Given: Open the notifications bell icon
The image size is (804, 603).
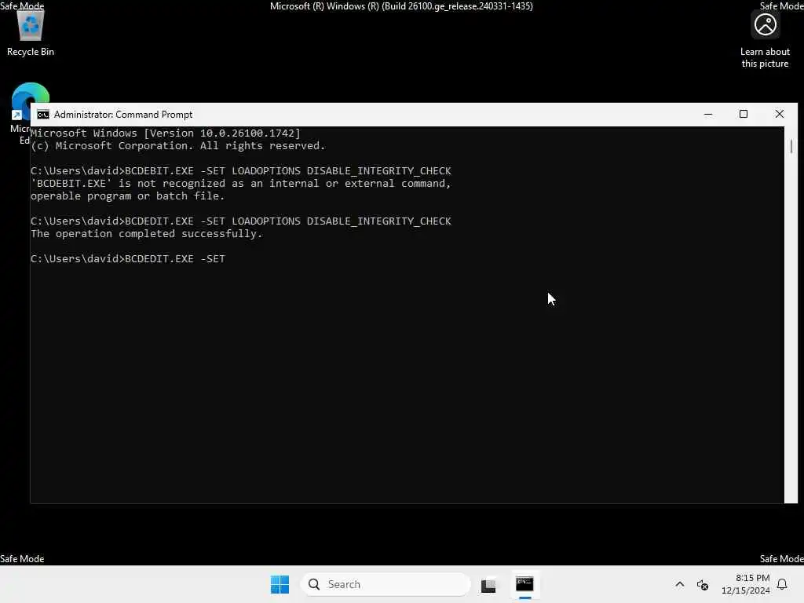Looking at the screenshot, I should 782,584.
